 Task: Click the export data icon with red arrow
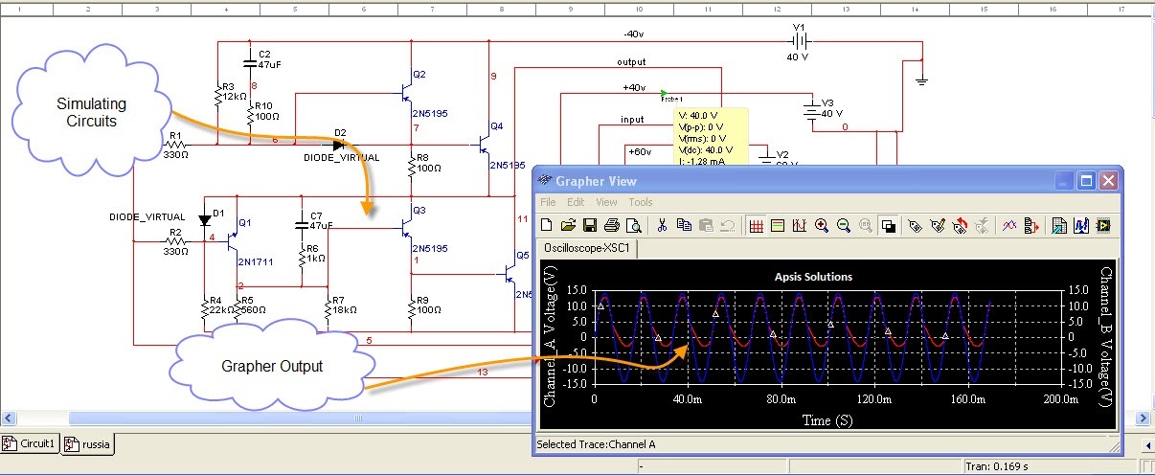coord(1031,226)
